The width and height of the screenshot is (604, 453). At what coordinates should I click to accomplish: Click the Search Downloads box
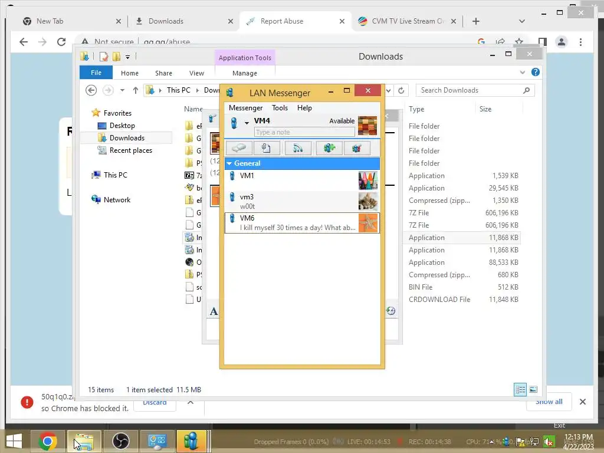[x=475, y=90]
